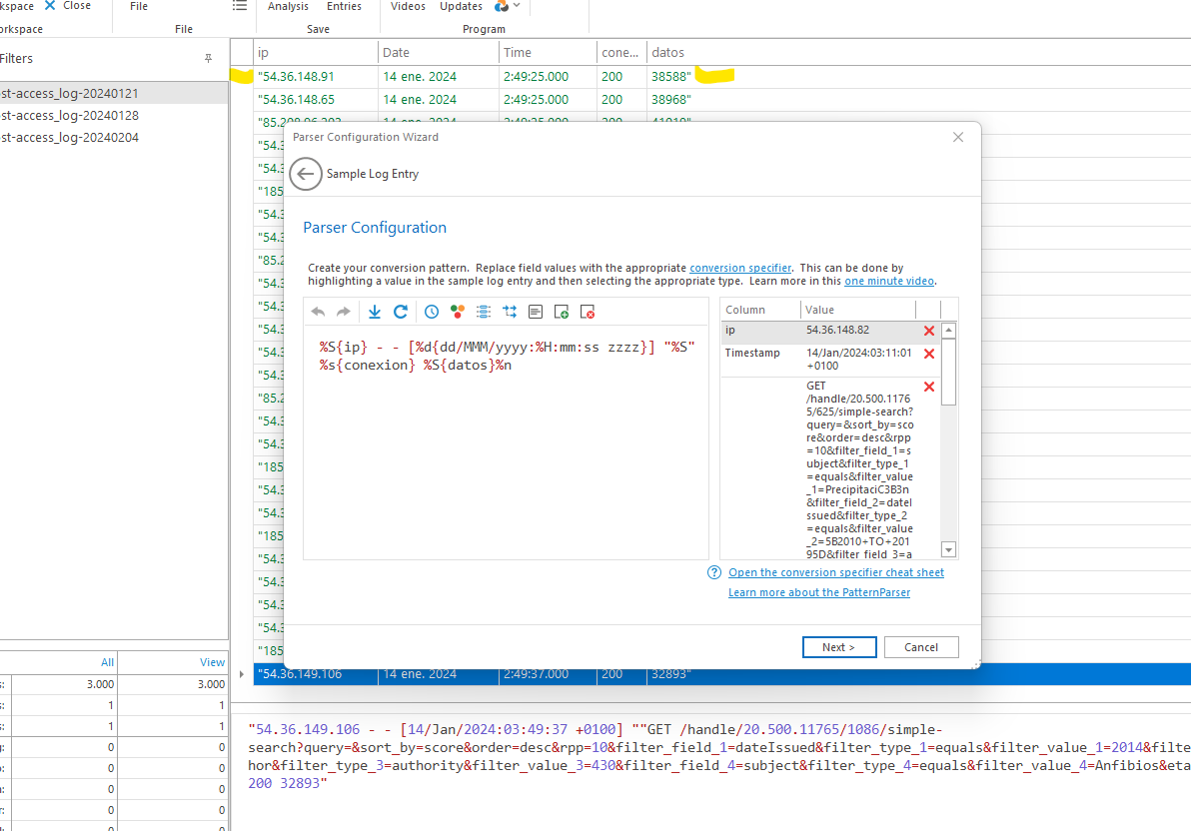Image resolution: width=1191 pixels, height=831 pixels.
Task: Click the blue download arrow icon
Action: [375, 312]
